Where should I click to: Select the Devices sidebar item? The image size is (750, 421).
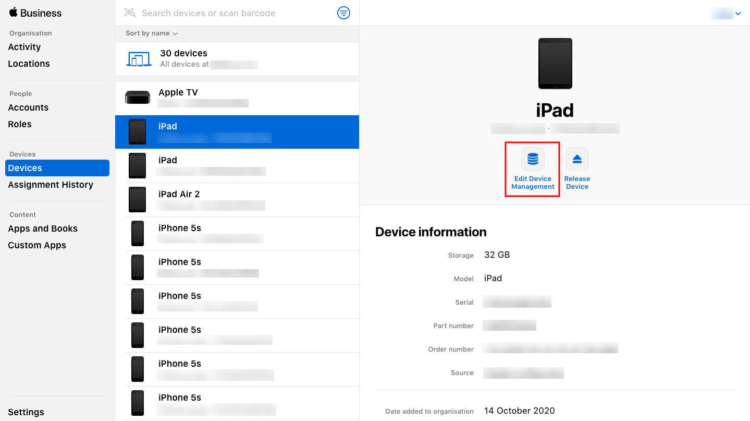(57, 168)
